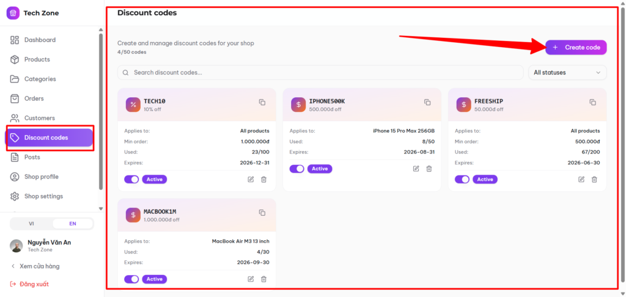Turn off the MACBOOK1M active switch

pos(131,279)
